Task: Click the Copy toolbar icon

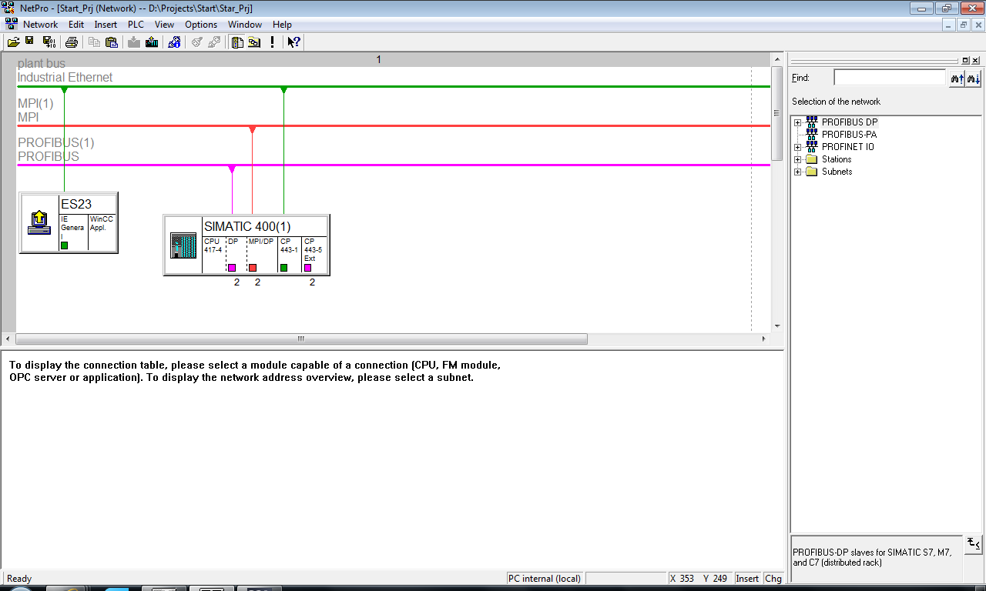Action: [x=95, y=42]
